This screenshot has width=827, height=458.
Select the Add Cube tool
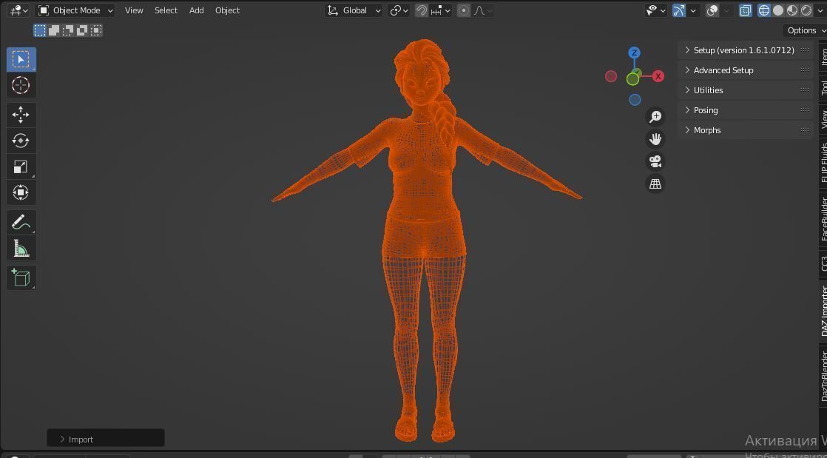(21, 277)
